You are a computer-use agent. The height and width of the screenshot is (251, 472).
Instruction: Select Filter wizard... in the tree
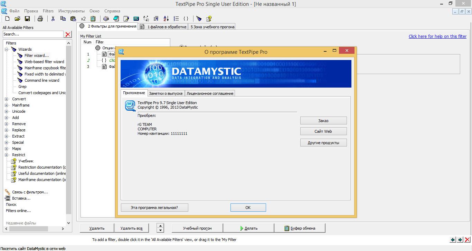(37, 56)
